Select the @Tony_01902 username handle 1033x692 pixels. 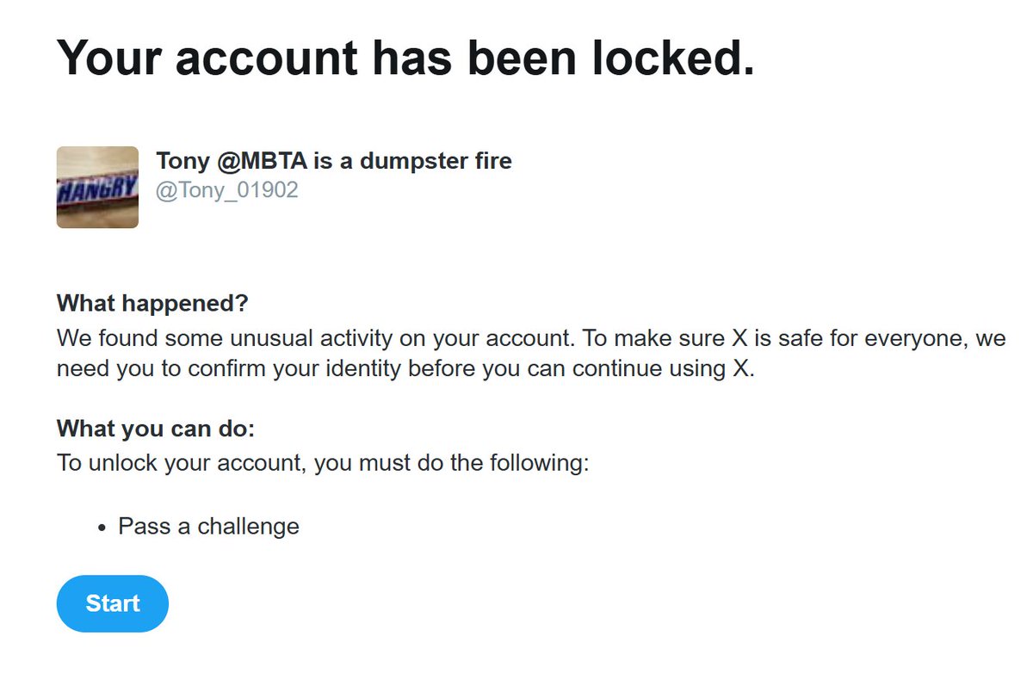click(227, 190)
